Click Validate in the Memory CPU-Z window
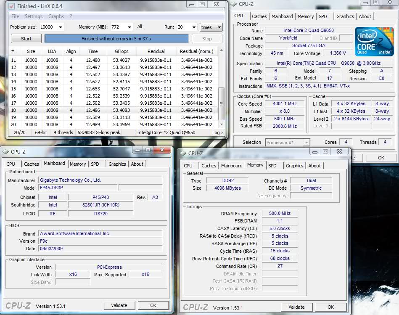The width and height of the screenshot is (399, 315). coord(296,307)
